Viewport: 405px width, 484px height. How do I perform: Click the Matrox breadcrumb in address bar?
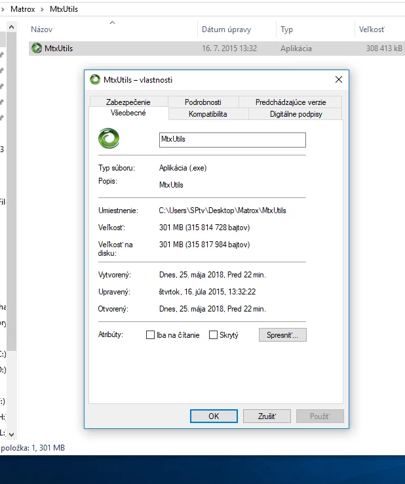point(23,9)
